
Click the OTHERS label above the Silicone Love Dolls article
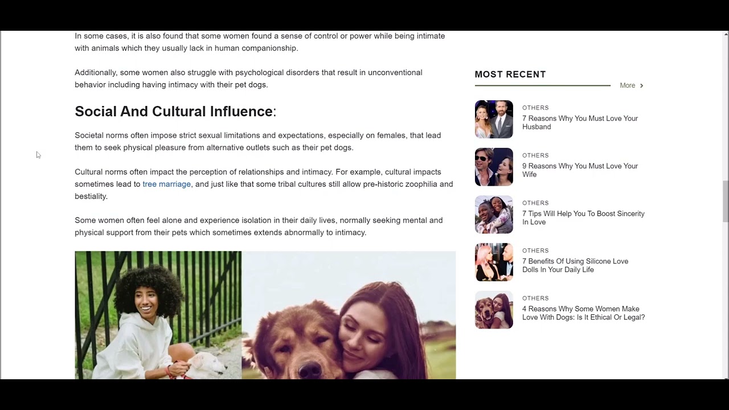(535, 251)
